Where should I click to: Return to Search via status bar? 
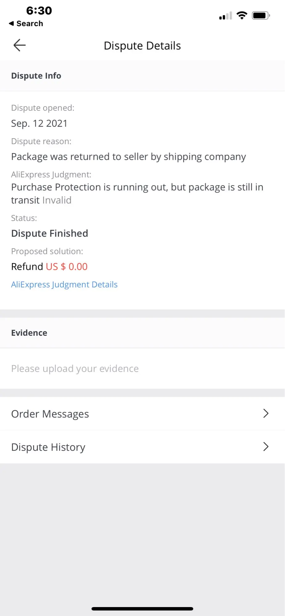26,24
